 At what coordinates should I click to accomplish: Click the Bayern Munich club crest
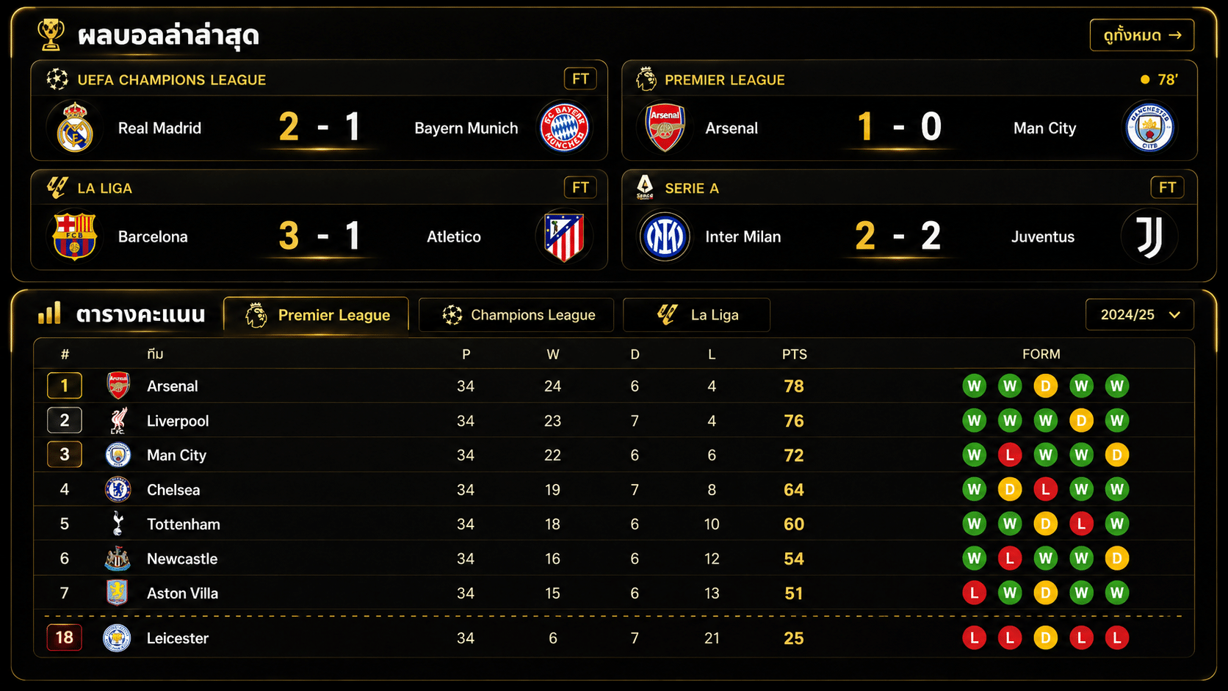(x=564, y=127)
